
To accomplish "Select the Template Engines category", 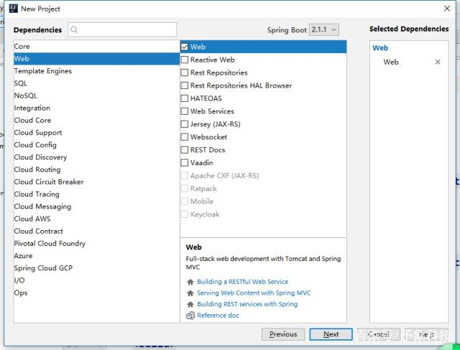I will click(96, 71).
